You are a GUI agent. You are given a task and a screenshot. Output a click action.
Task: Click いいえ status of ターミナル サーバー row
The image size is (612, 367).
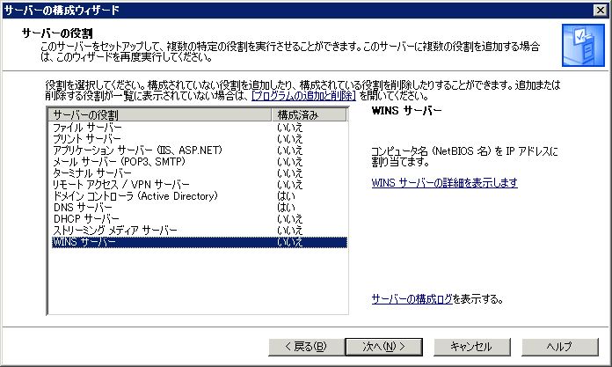290,173
